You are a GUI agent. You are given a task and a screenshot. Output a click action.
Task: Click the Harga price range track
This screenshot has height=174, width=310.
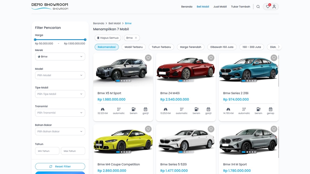(60, 40)
